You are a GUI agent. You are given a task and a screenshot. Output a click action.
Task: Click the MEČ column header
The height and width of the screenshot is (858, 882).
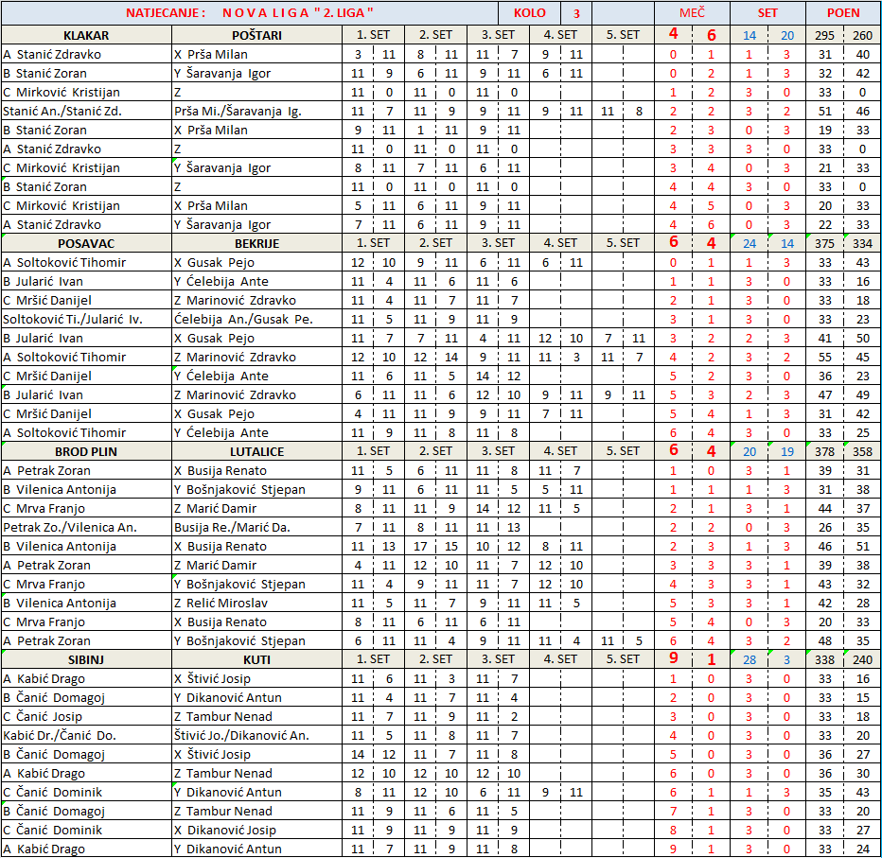pyautogui.click(x=692, y=13)
